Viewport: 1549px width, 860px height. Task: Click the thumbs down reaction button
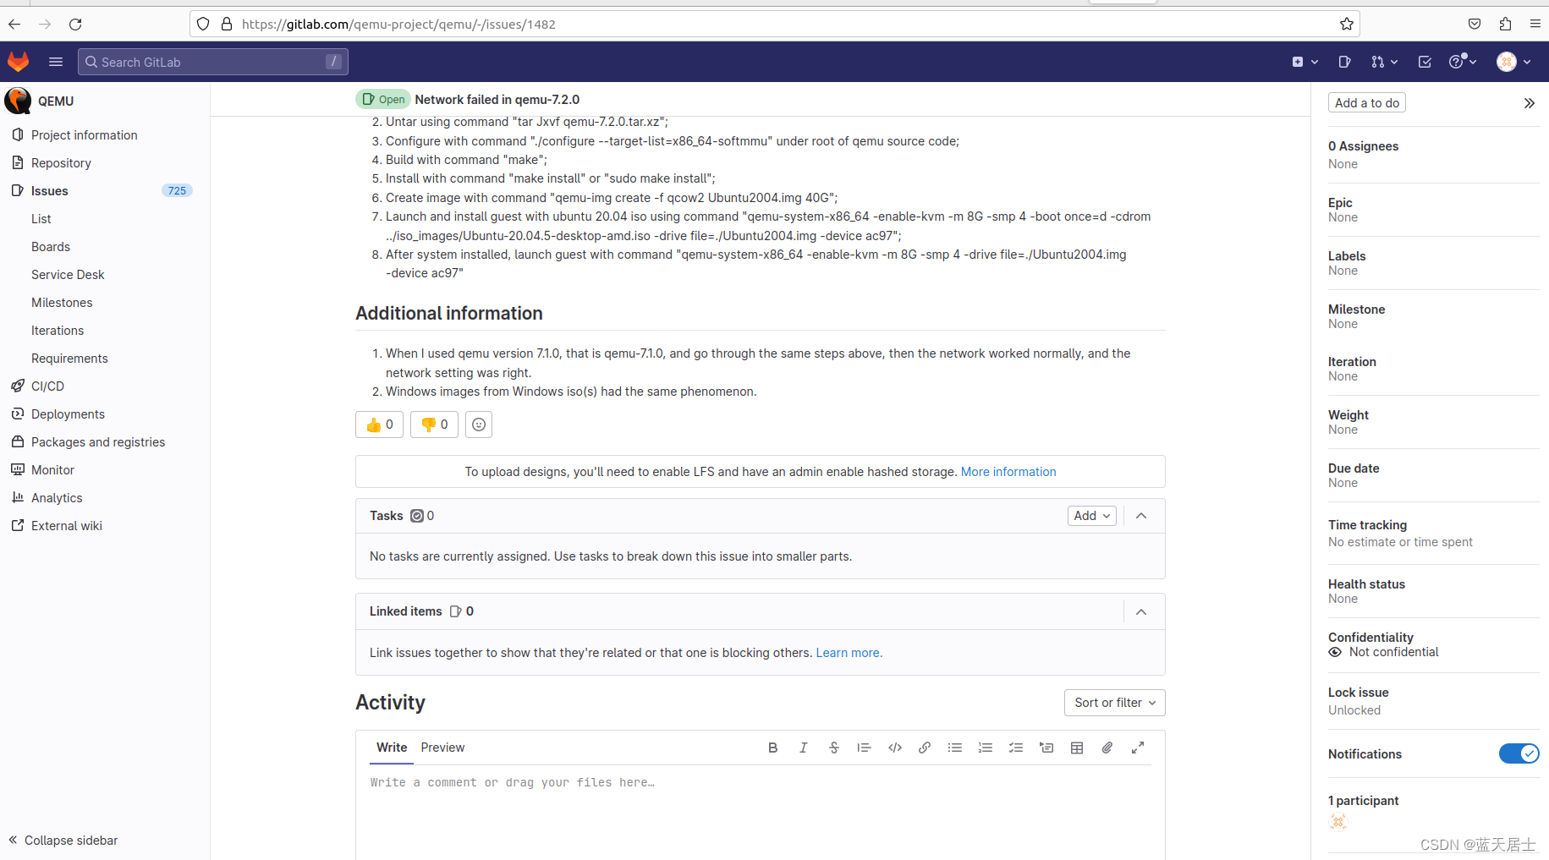(x=434, y=425)
